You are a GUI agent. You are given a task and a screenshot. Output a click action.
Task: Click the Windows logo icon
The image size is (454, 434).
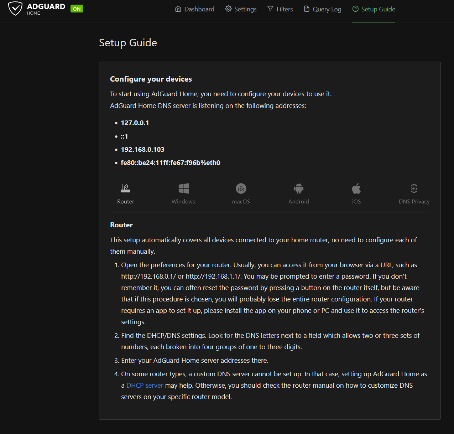coord(183,188)
